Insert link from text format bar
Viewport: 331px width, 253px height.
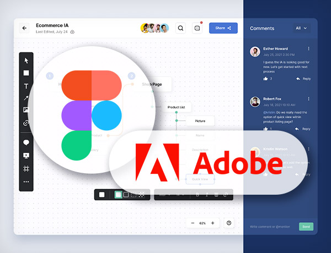coord(226,195)
